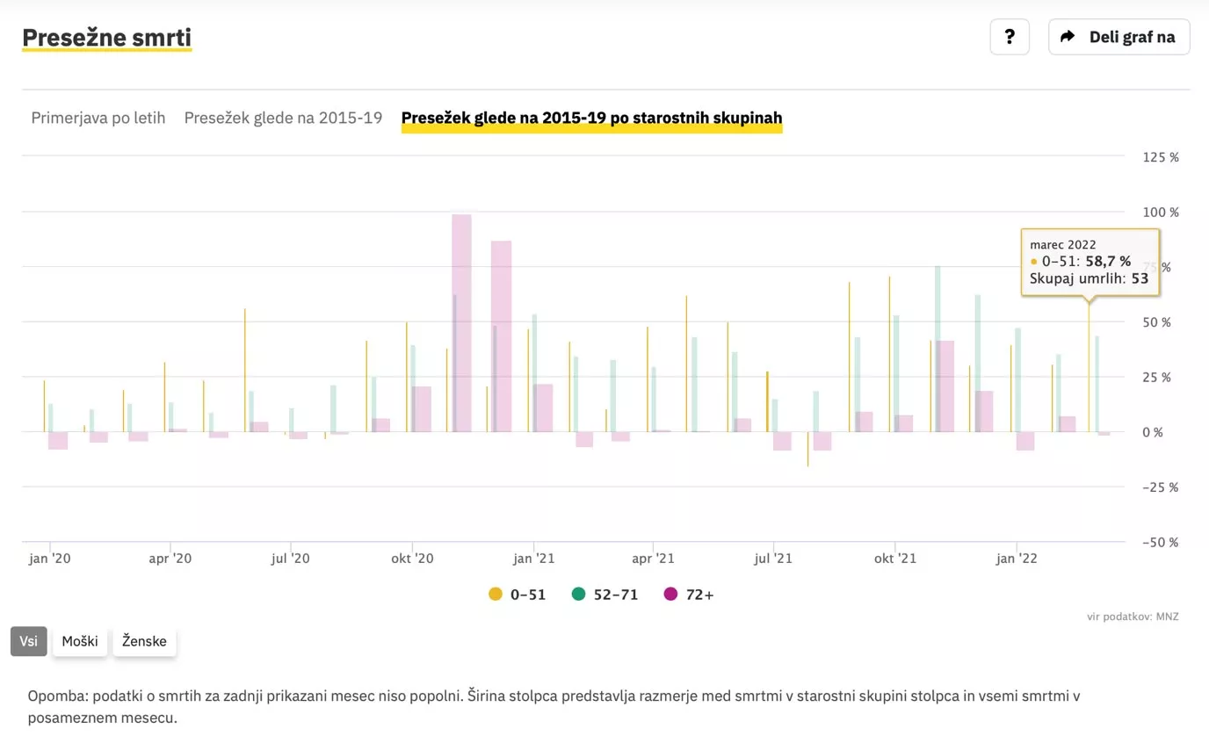
Task: Select the 'Vsi' filter button
Action: tap(28, 641)
